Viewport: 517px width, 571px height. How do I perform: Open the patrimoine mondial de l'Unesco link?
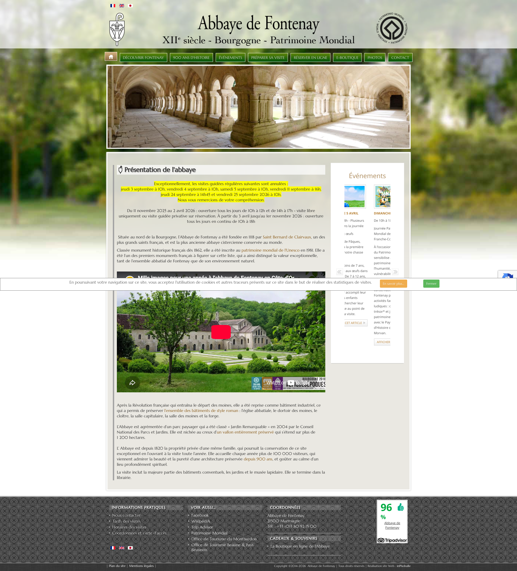pos(270,250)
